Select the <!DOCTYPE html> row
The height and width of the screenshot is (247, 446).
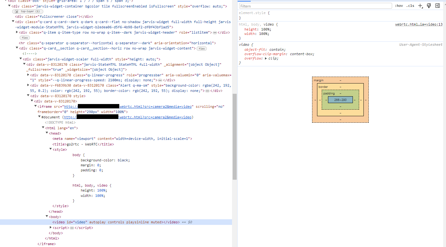[60, 122]
